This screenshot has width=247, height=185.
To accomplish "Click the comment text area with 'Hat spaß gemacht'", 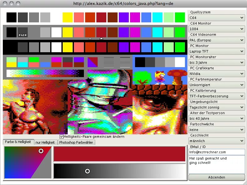I will (x=217, y=164).
